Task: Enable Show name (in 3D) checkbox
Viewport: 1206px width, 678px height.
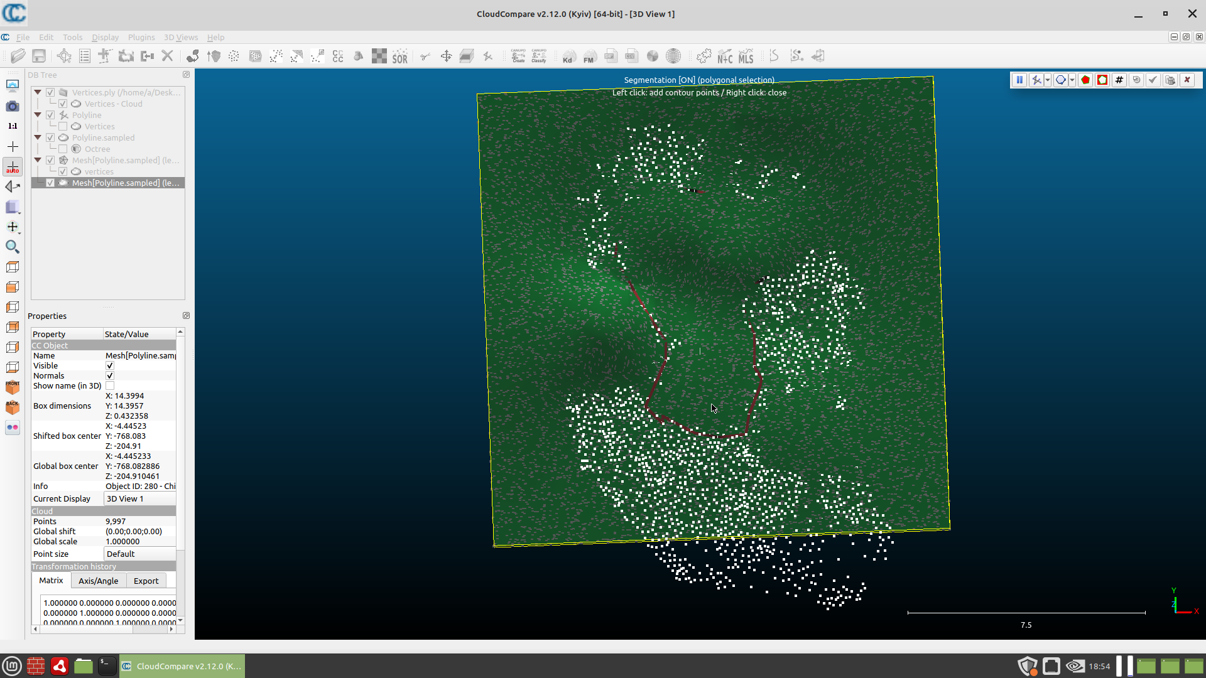Action: coord(110,385)
